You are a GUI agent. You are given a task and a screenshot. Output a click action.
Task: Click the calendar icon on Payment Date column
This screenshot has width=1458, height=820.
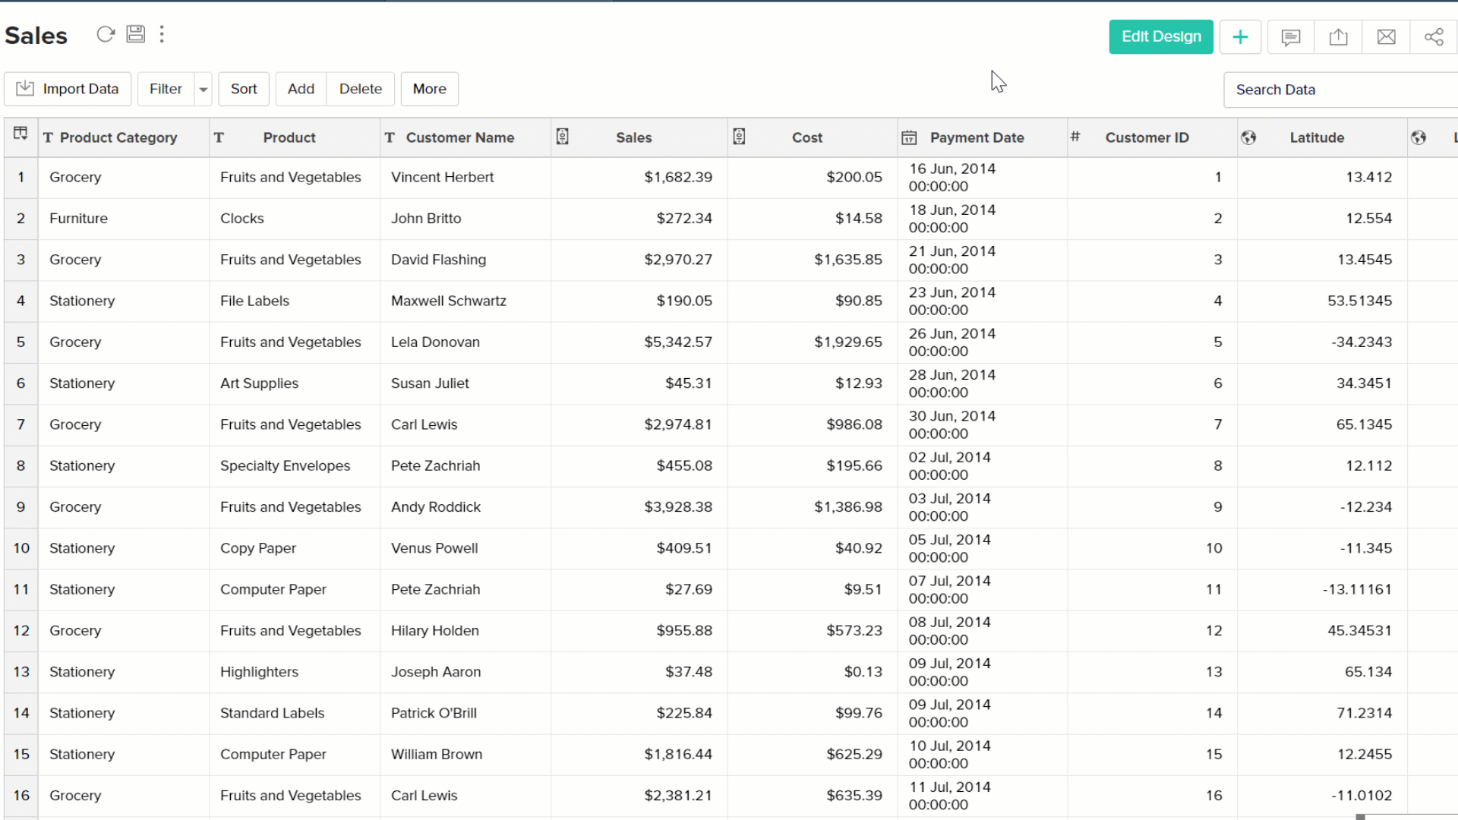point(908,137)
